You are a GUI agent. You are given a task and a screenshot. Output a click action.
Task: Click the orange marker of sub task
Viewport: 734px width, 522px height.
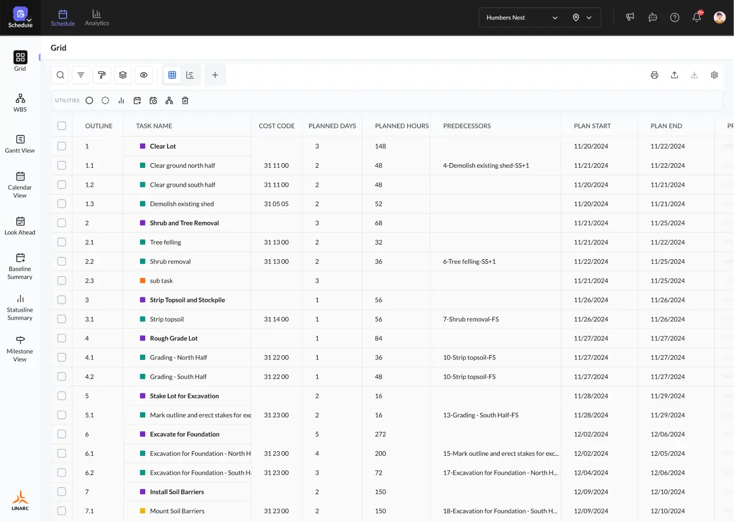(x=143, y=281)
